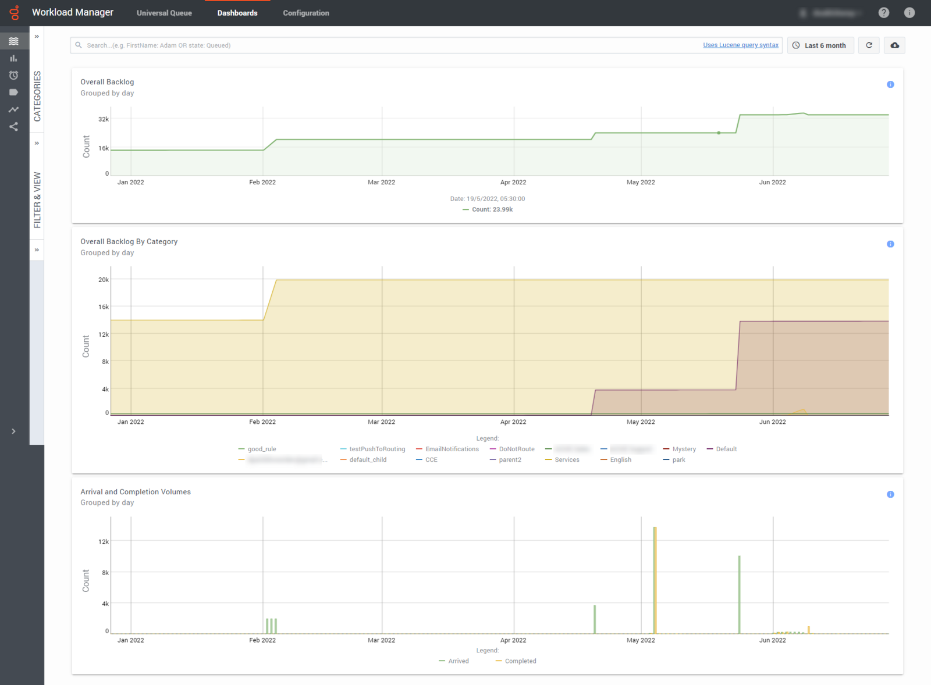Toggle the Mystery legend series
The height and width of the screenshot is (685, 931).
click(680, 449)
